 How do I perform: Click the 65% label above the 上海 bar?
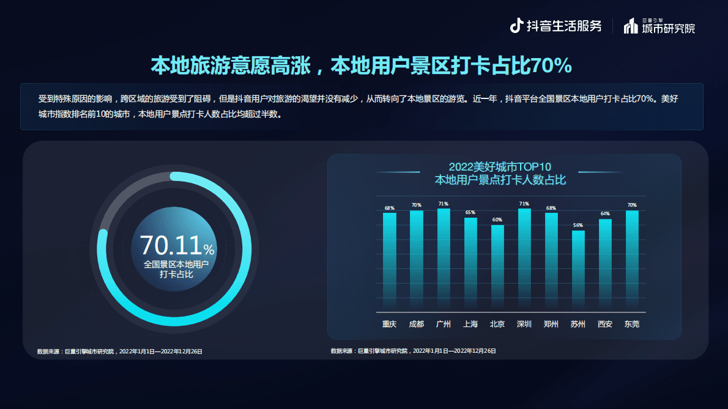[x=470, y=213]
